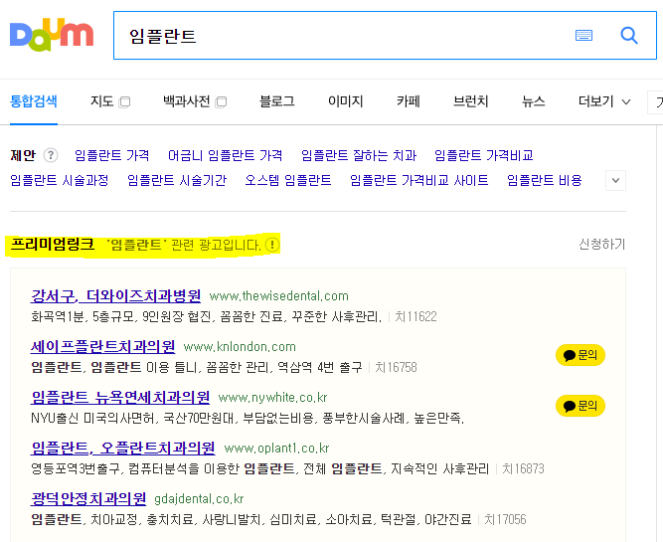Click suggestion 임플란트 비용
This screenshot has height=542, width=663.
coord(544,180)
